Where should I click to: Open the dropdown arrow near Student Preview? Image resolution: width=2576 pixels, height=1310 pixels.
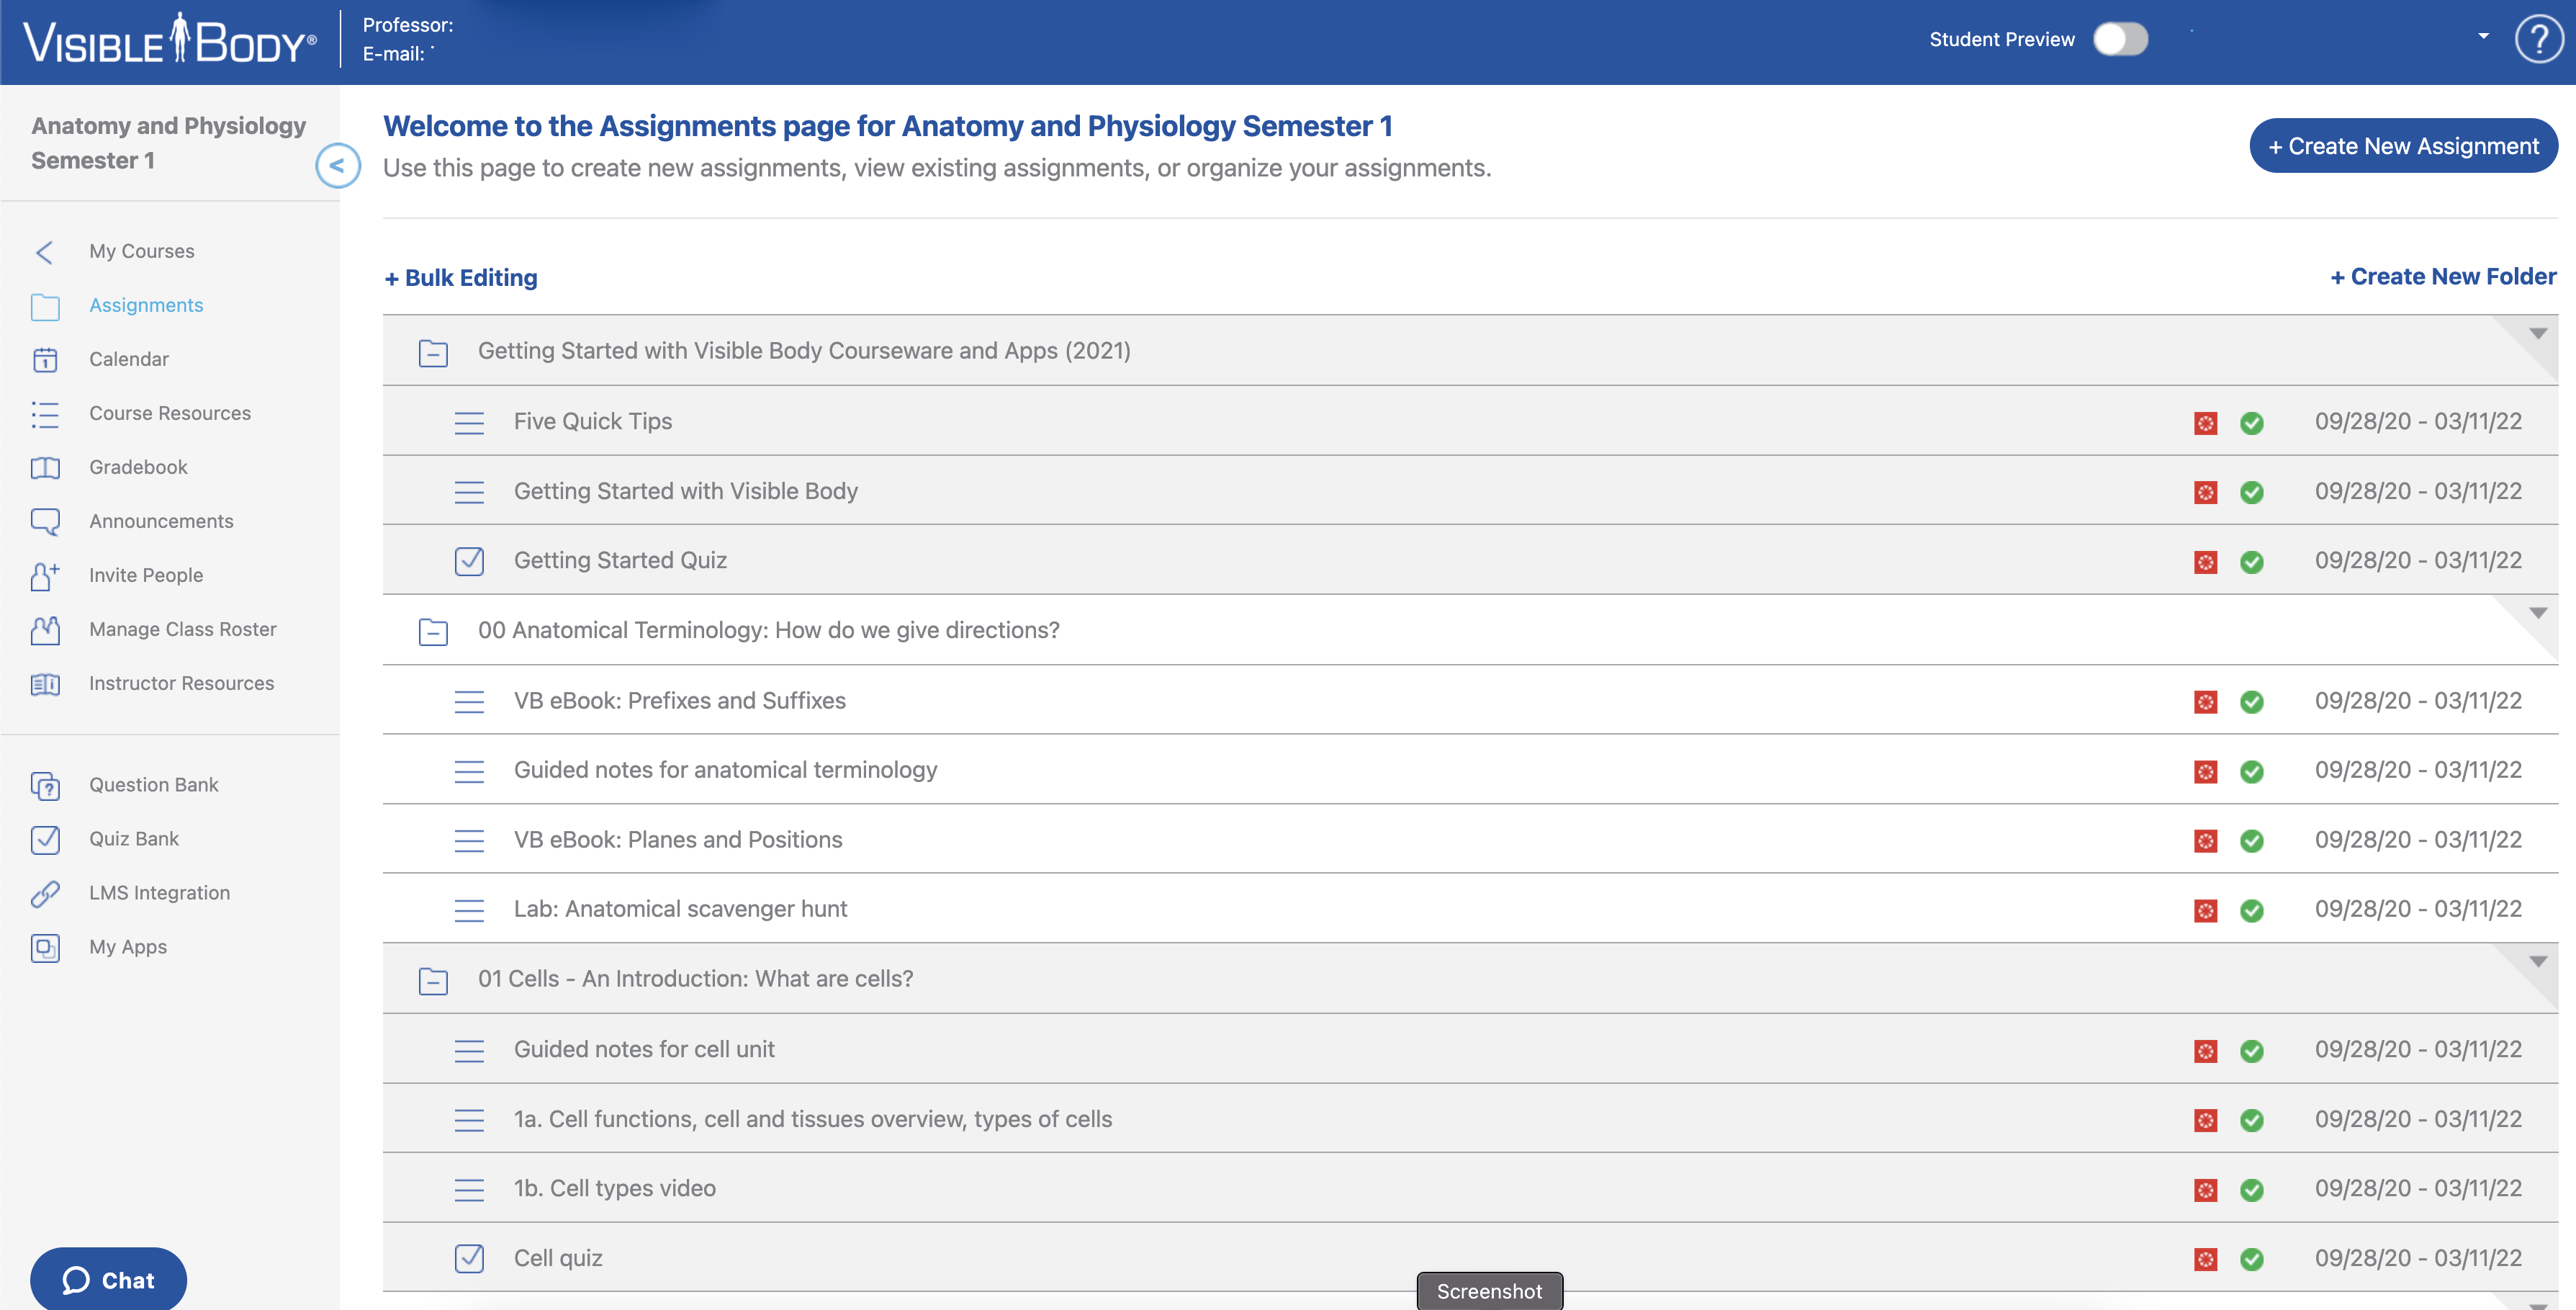[2483, 36]
